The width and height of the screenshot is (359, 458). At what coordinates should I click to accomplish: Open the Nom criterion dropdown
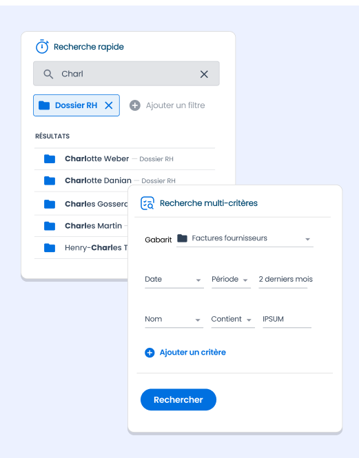(174, 320)
